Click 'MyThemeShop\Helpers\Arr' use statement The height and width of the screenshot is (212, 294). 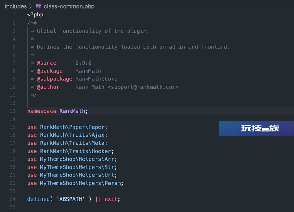click(77, 159)
